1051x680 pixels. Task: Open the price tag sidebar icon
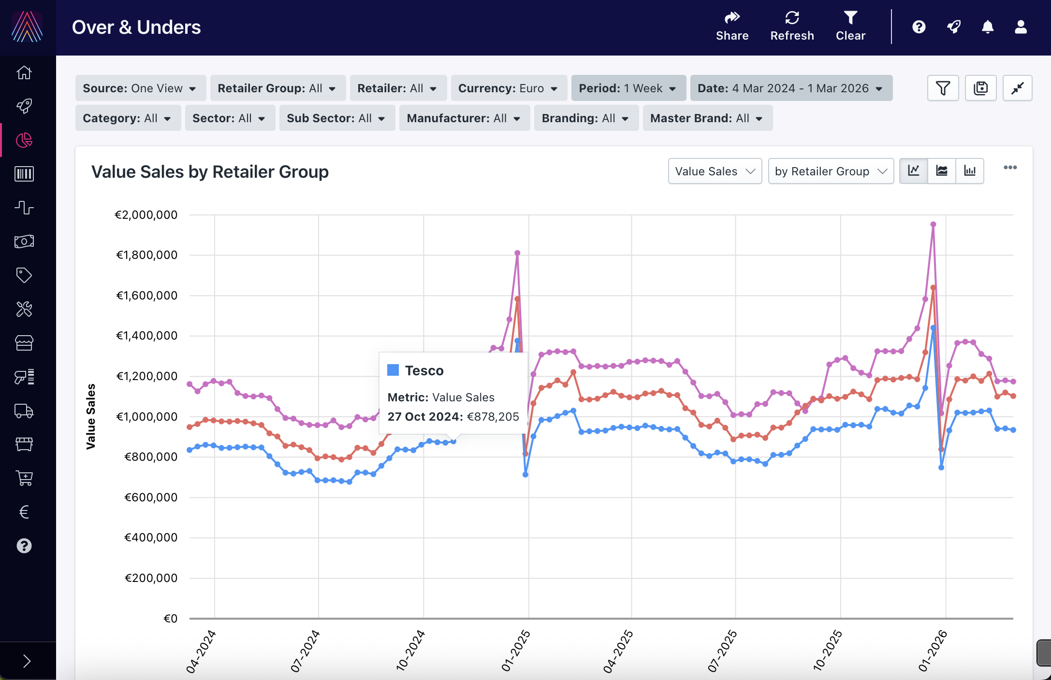pos(24,275)
